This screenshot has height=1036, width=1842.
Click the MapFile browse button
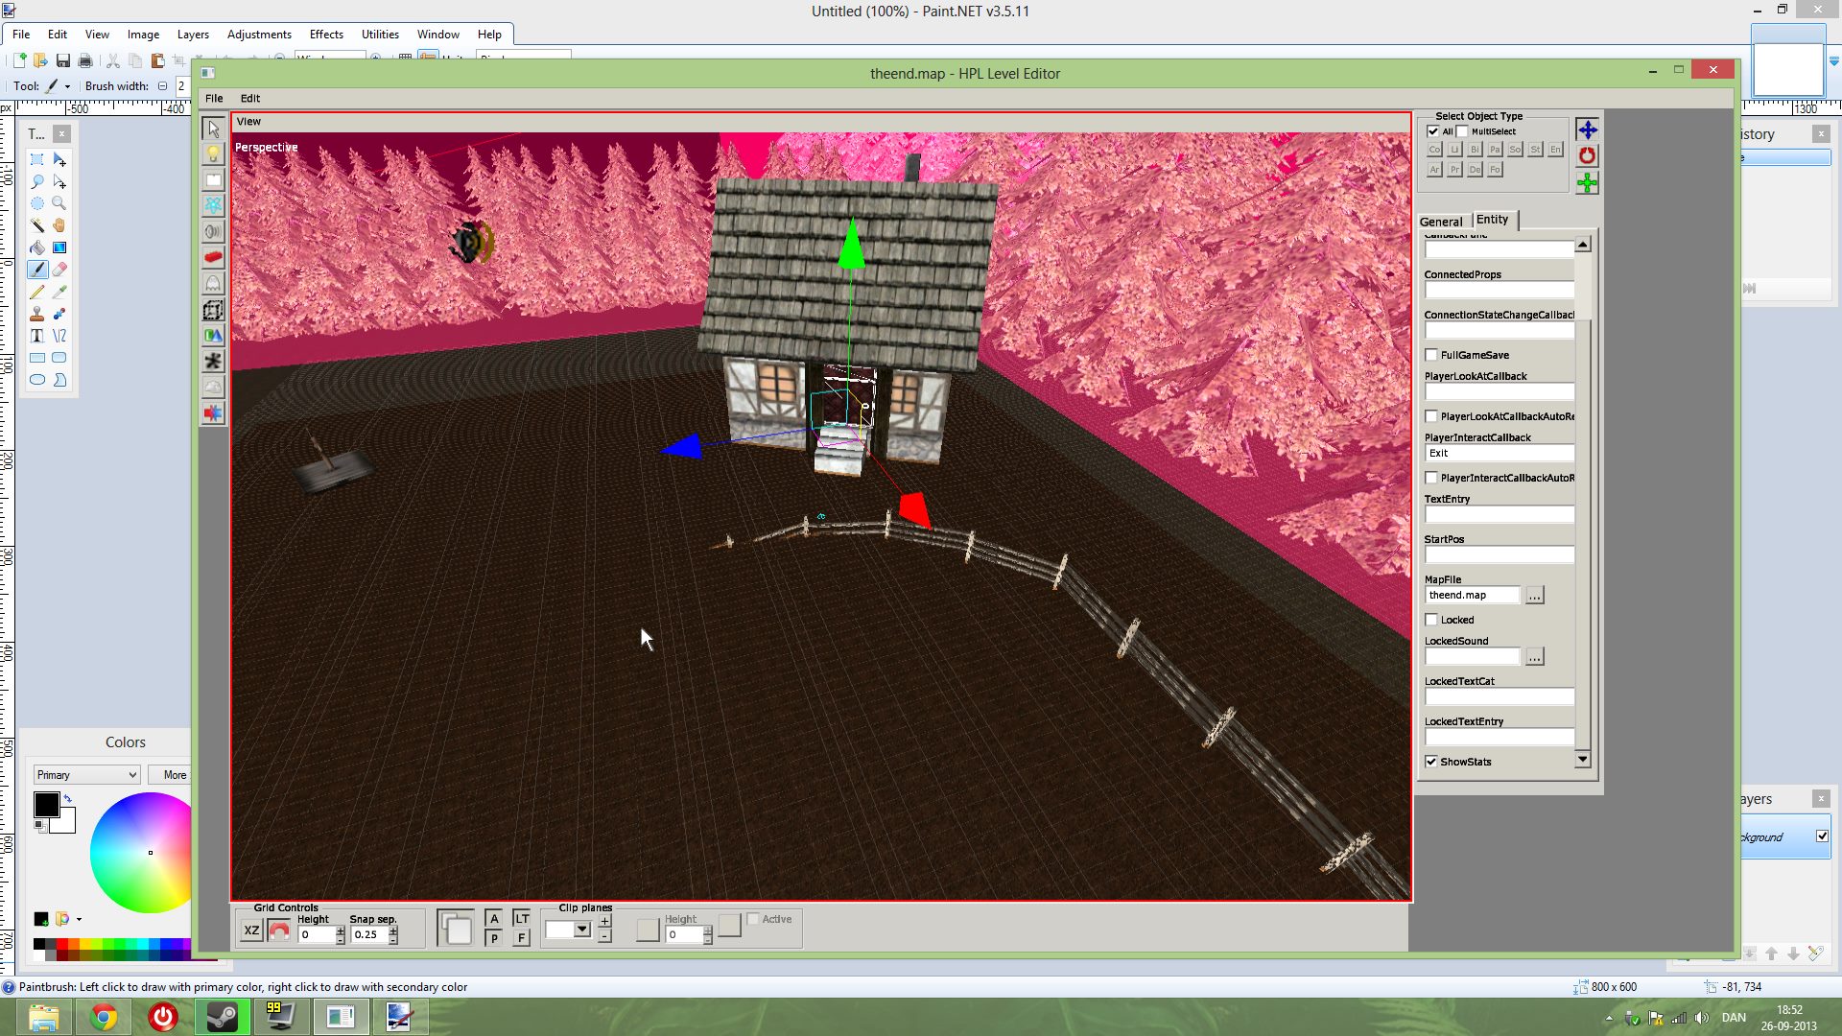coord(1534,596)
